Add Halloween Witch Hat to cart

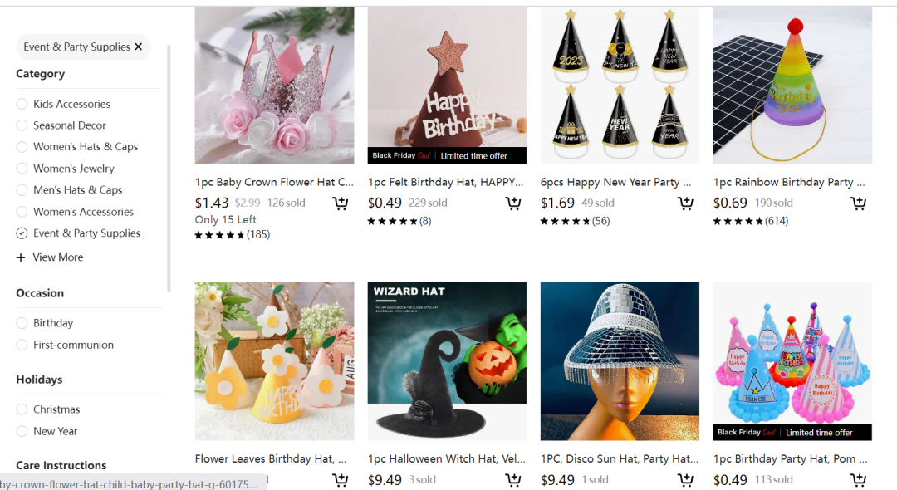[513, 480]
